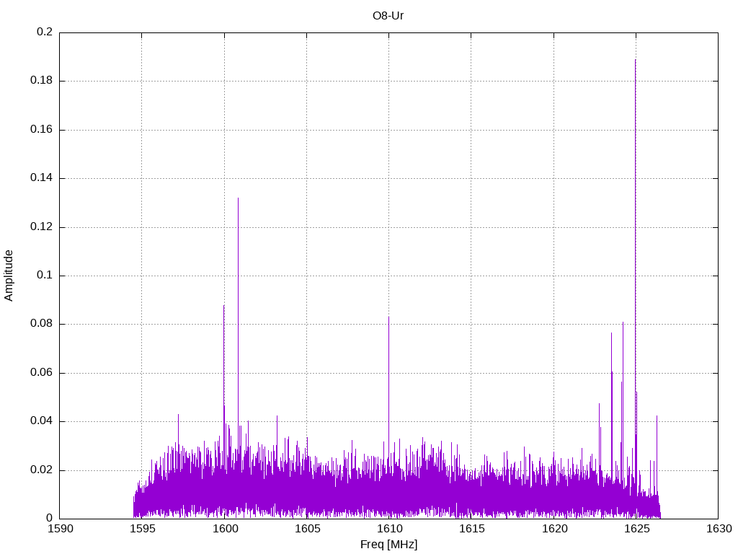The height and width of the screenshot is (554, 738).
Task: Click the 0.02 y-axis tick label
Action: [42, 470]
